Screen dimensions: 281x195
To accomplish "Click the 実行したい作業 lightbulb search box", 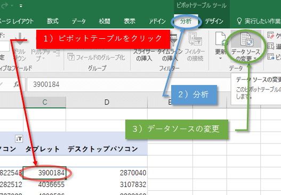I will pos(259,21).
